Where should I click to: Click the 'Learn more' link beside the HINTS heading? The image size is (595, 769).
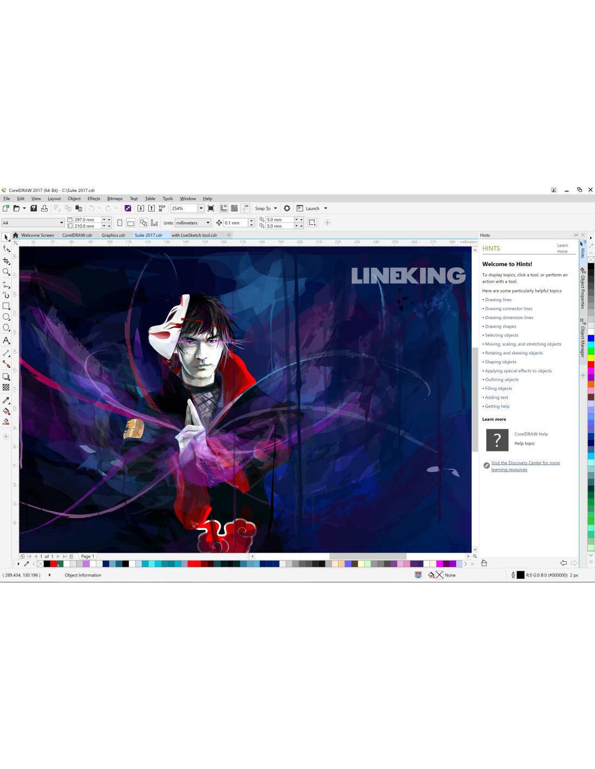[563, 248]
